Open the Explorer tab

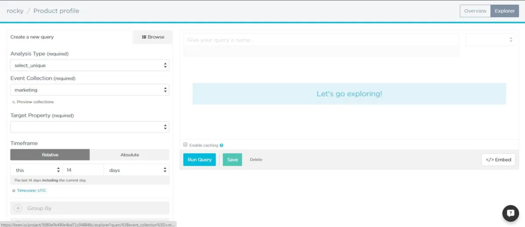[x=504, y=11]
